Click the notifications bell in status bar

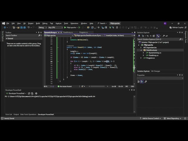(185, 118)
